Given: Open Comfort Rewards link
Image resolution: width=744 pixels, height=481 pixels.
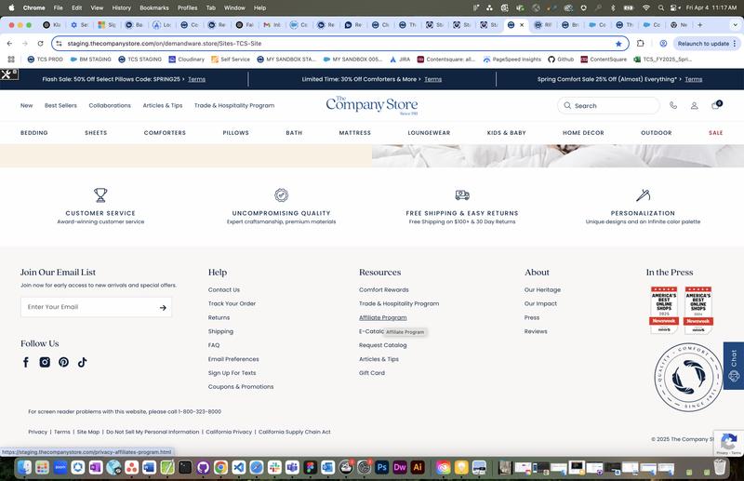Looking at the screenshot, I should click(x=383, y=289).
